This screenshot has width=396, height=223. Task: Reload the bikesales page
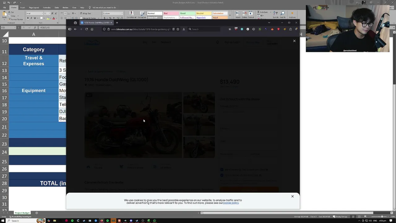tap(86, 29)
